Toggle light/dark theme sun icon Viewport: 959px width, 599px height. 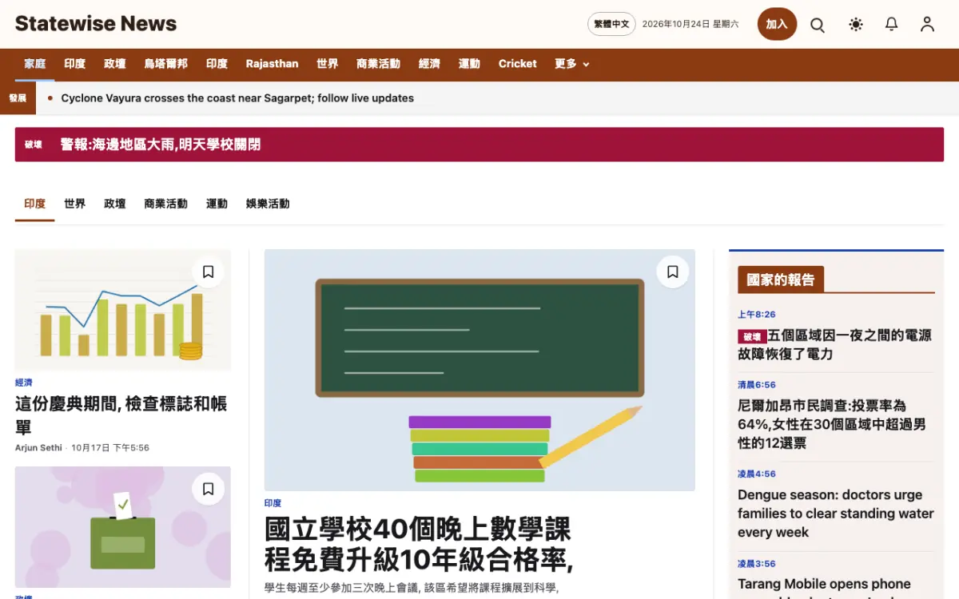tap(856, 25)
